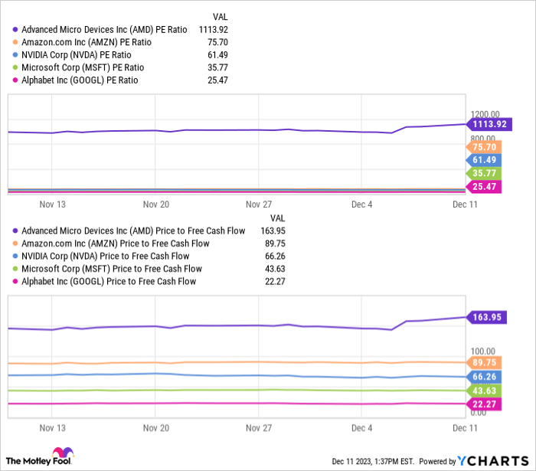Click 'Nov 27' on the cash flow chart axis
The height and width of the screenshot is (471, 536).
click(259, 428)
